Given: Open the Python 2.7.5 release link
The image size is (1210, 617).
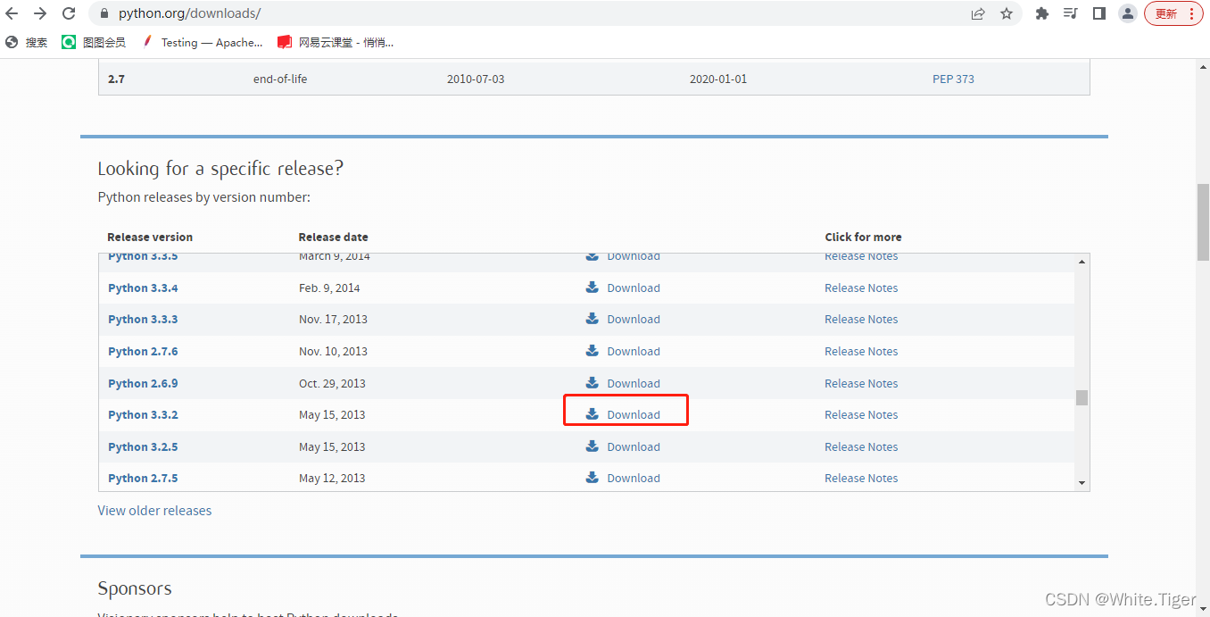Looking at the screenshot, I should [143, 478].
